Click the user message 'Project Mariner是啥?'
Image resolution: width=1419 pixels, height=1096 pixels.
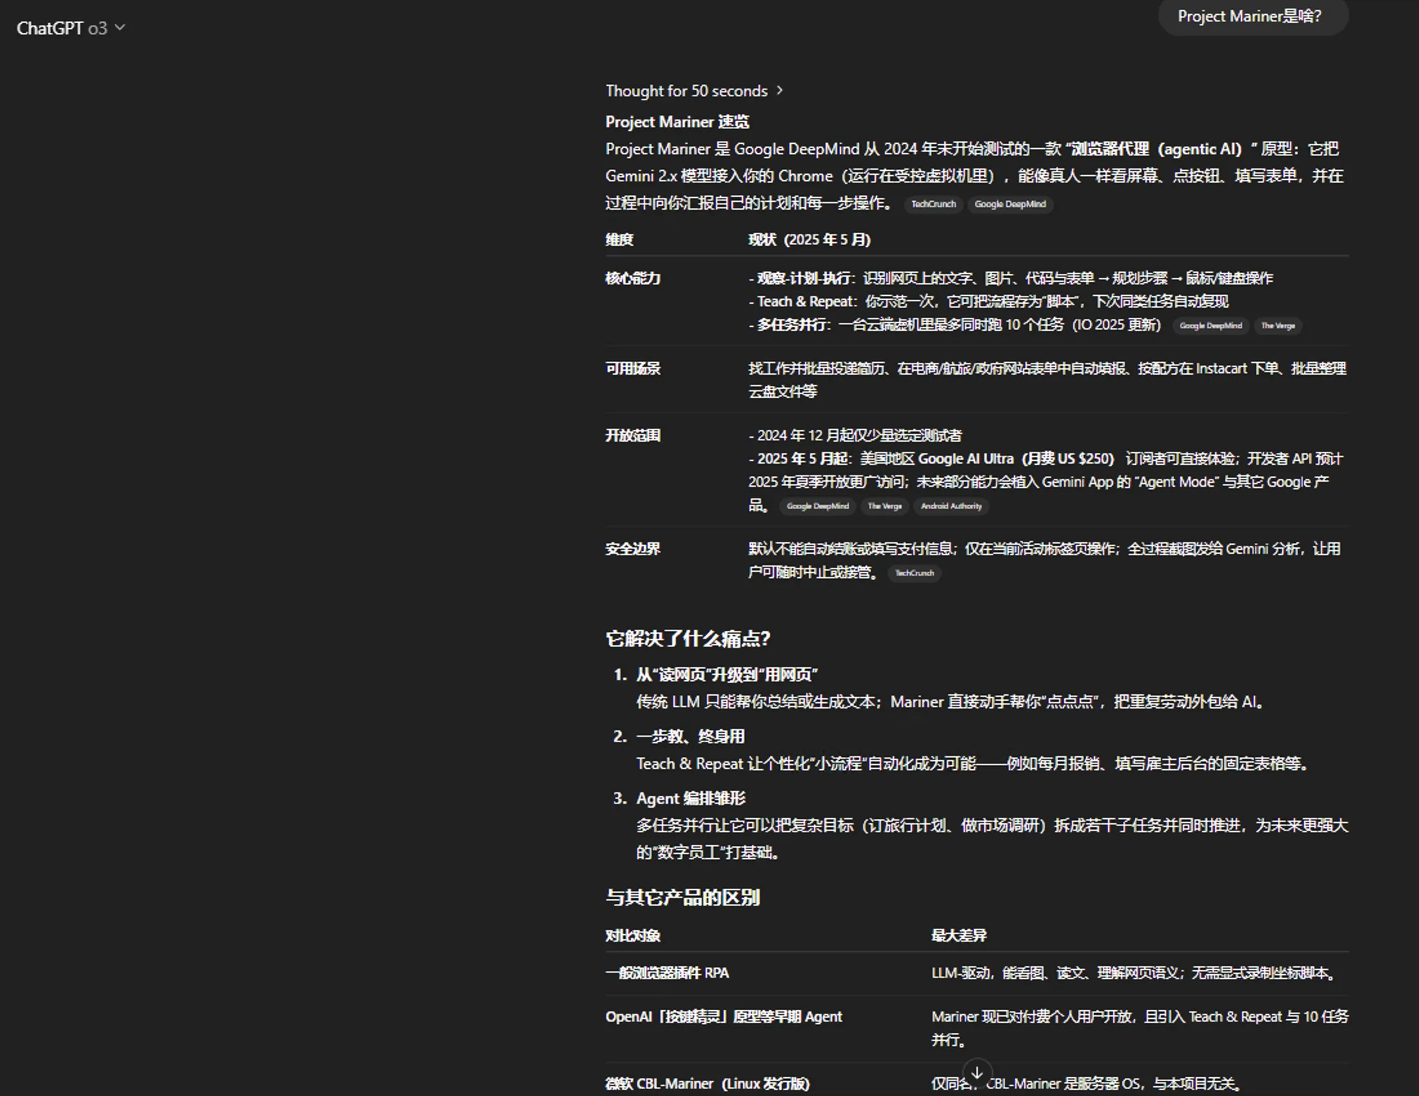point(1253,17)
